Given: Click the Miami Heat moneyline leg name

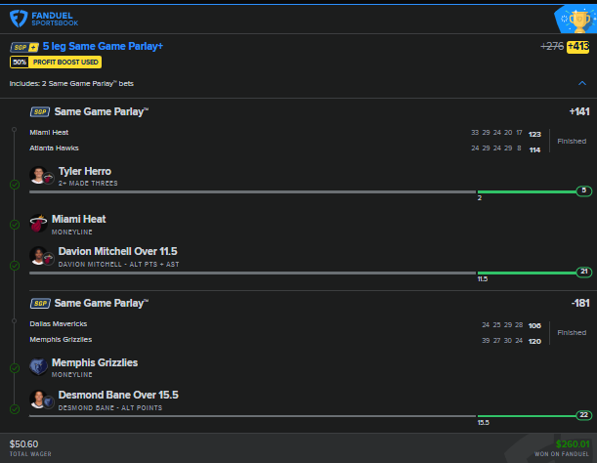Looking at the screenshot, I should click(x=79, y=220).
